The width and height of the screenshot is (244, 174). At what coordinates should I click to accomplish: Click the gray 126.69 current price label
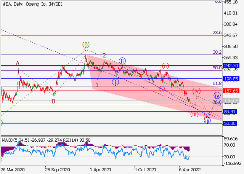(x=231, y=101)
